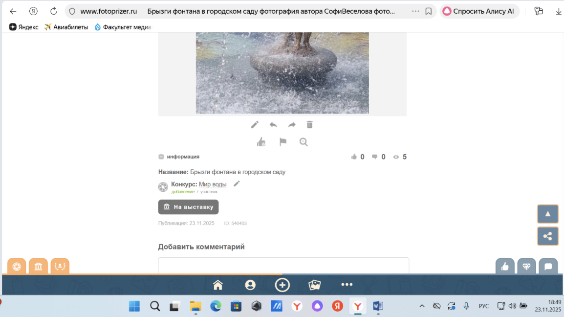This screenshot has width=564, height=317.
Task: Click the right-pointing forward arrow icon
Action: (292, 125)
